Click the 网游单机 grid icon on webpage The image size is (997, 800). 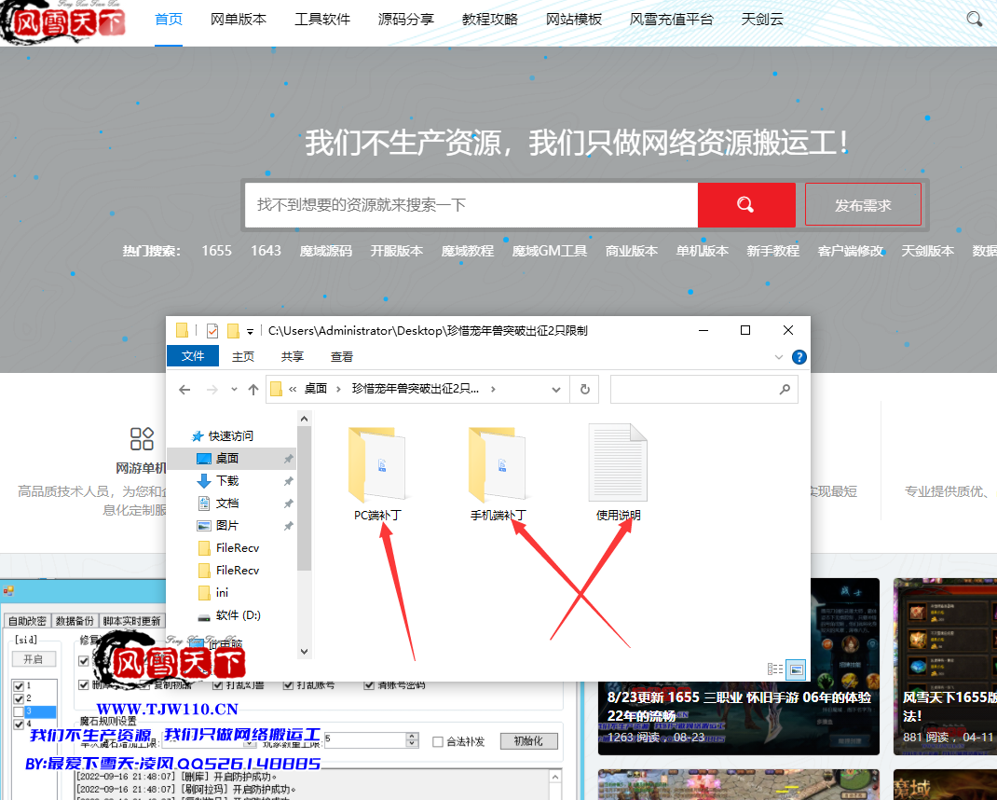click(142, 439)
